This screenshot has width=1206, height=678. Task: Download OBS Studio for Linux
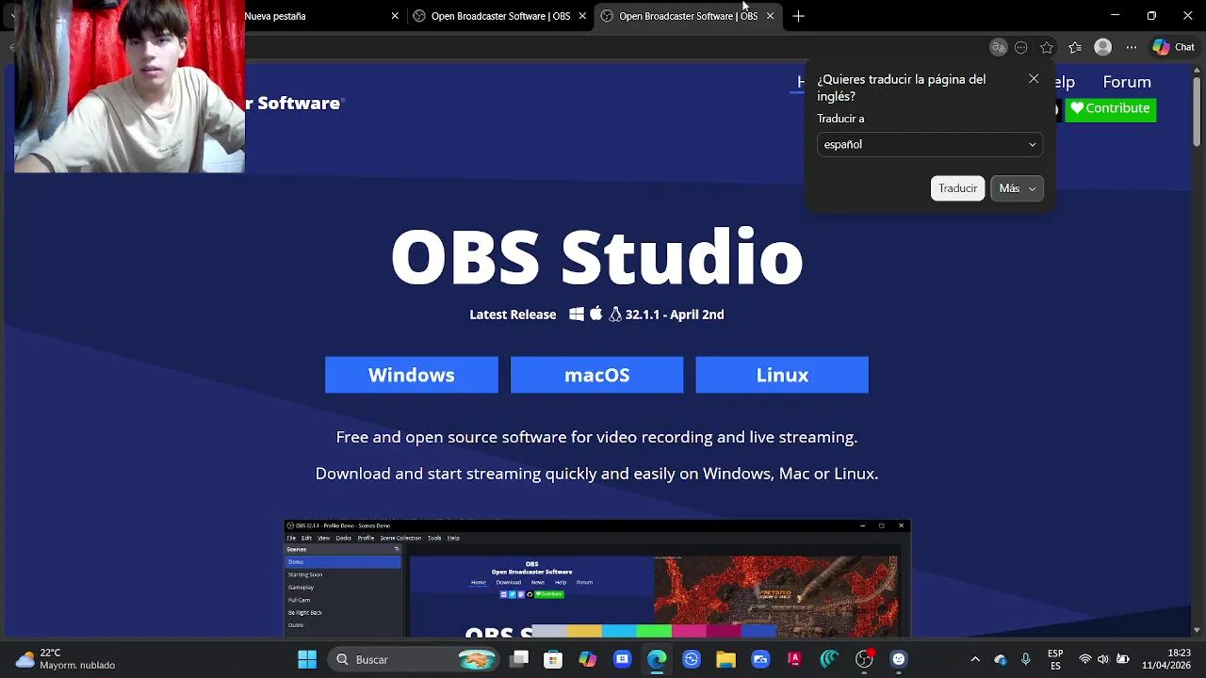(782, 375)
